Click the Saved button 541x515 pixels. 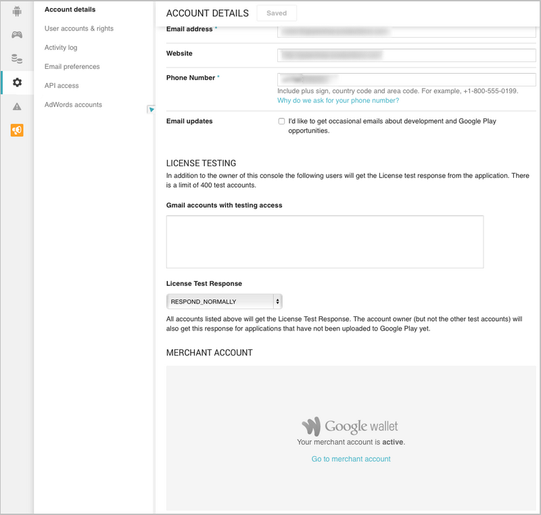(x=277, y=13)
